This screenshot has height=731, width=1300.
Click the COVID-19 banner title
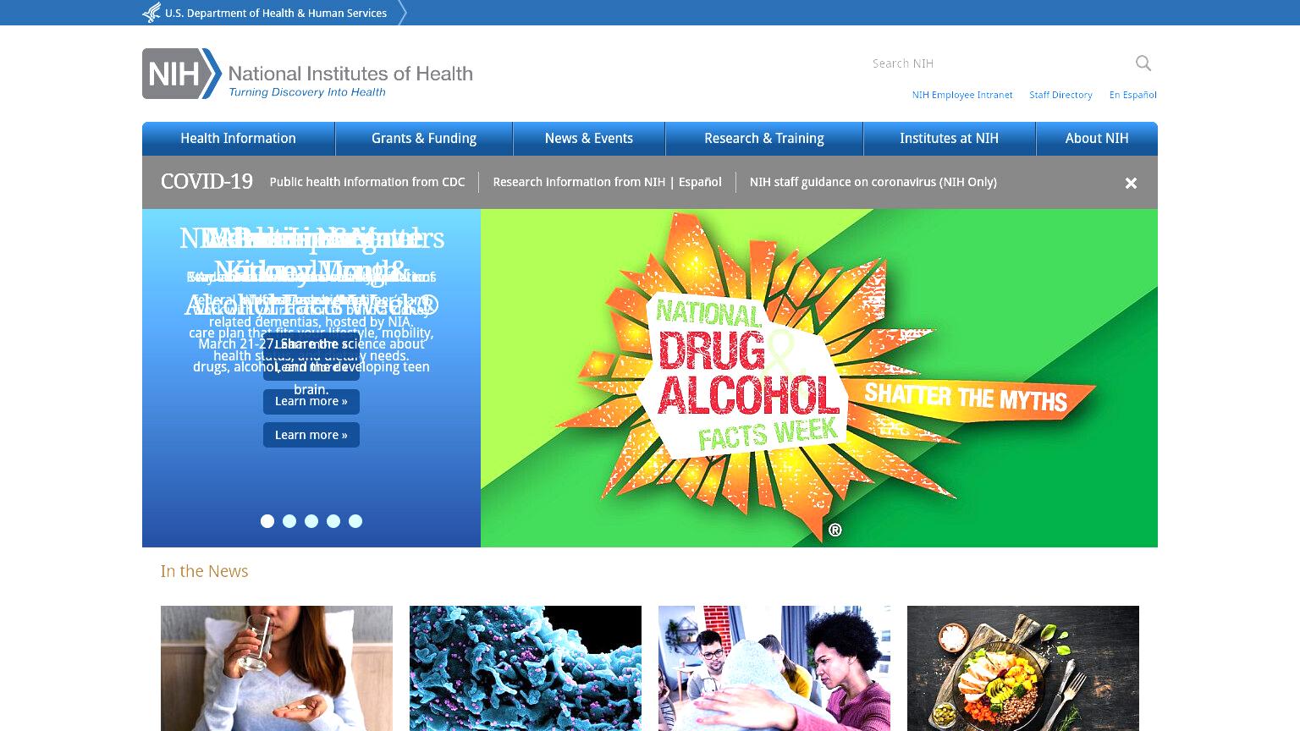tap(207, 181)
